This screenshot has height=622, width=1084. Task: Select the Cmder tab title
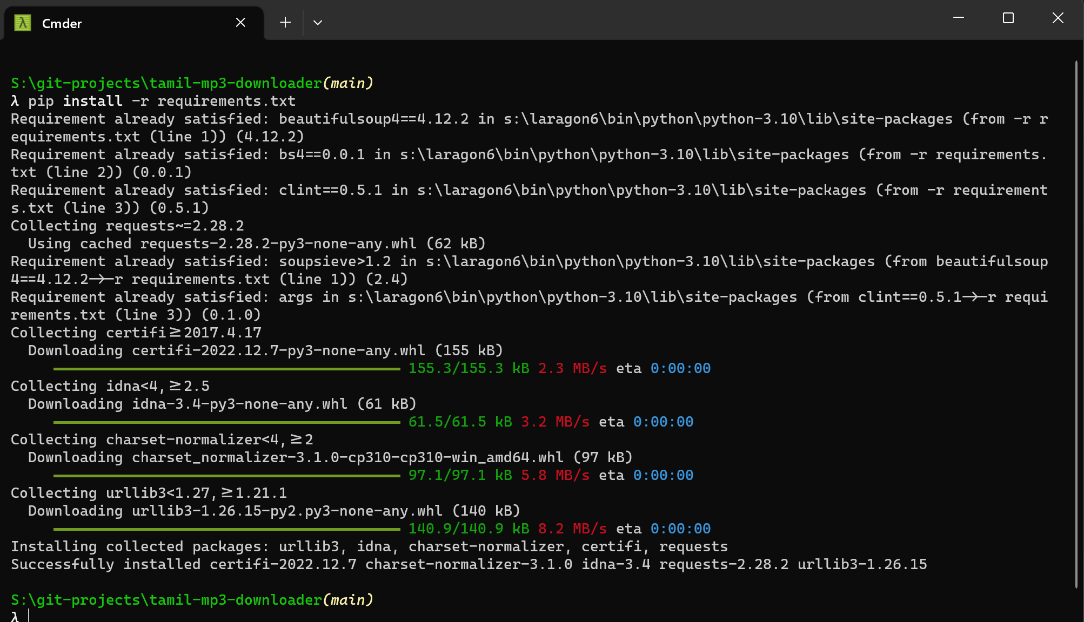pos(62,23)
